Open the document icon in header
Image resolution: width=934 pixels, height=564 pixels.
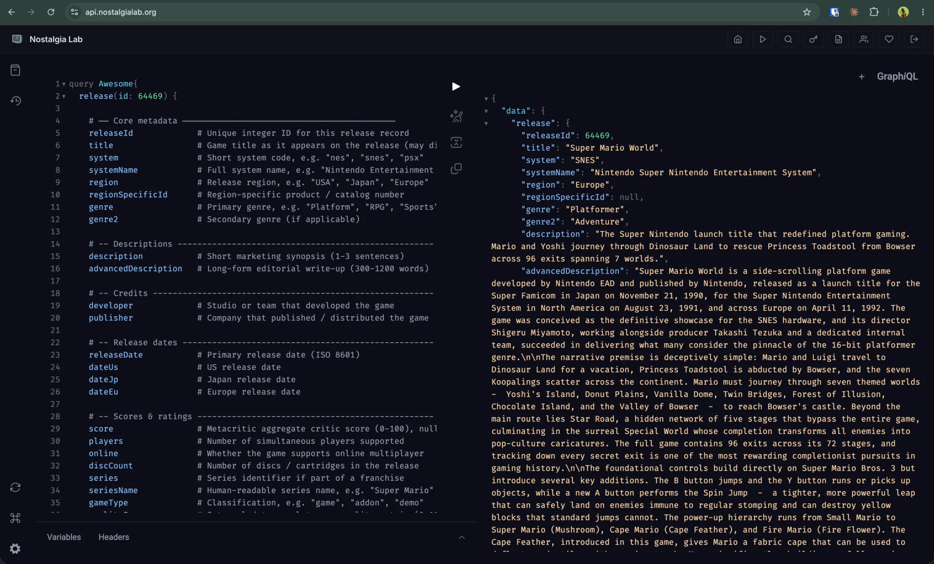point(839,39)
